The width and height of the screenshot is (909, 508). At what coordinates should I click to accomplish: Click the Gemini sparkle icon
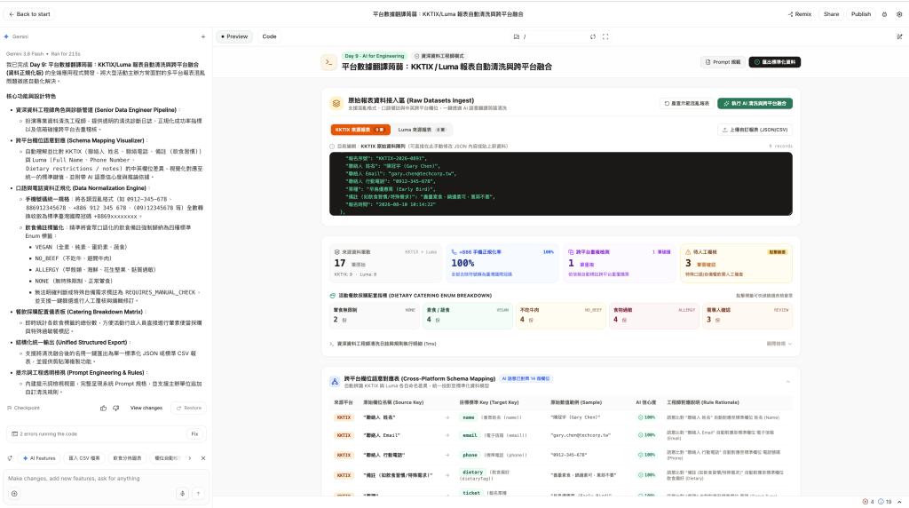coord(6,36)
